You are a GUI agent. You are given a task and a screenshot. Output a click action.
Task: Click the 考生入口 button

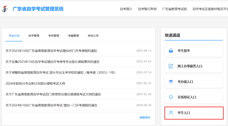(x=194, y=113)
